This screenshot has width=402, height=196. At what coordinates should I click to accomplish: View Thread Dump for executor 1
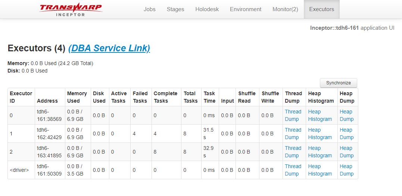293,134
